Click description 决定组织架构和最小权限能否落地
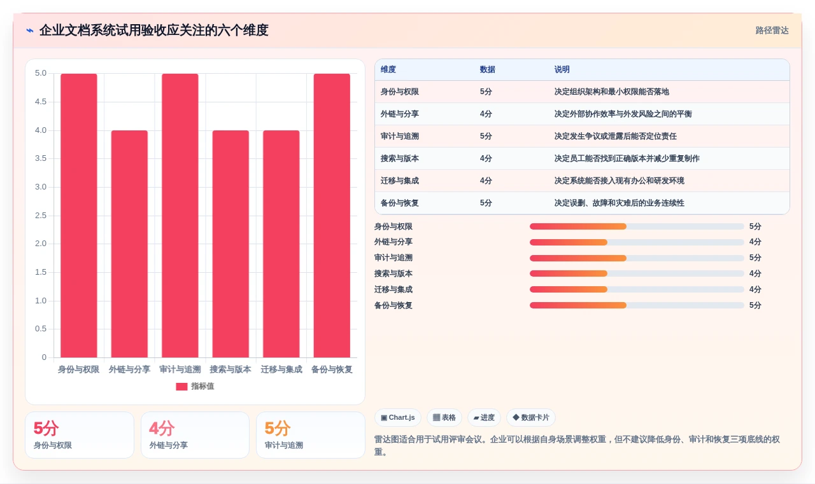Image resolution: width=815 pixels, height=484 pixels. [x=611, y=92]
